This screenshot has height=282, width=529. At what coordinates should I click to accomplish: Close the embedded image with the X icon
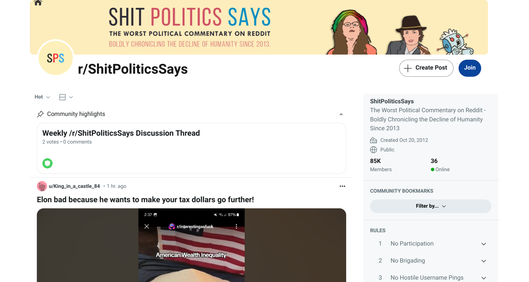[147, 226]
